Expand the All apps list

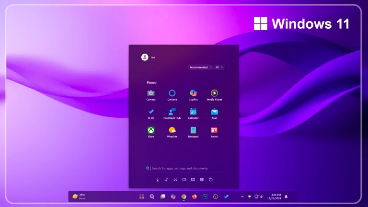(x=219, y=68)
